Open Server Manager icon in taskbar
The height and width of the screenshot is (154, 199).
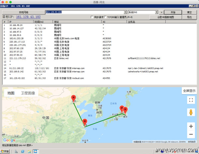[x=16, y=151]
